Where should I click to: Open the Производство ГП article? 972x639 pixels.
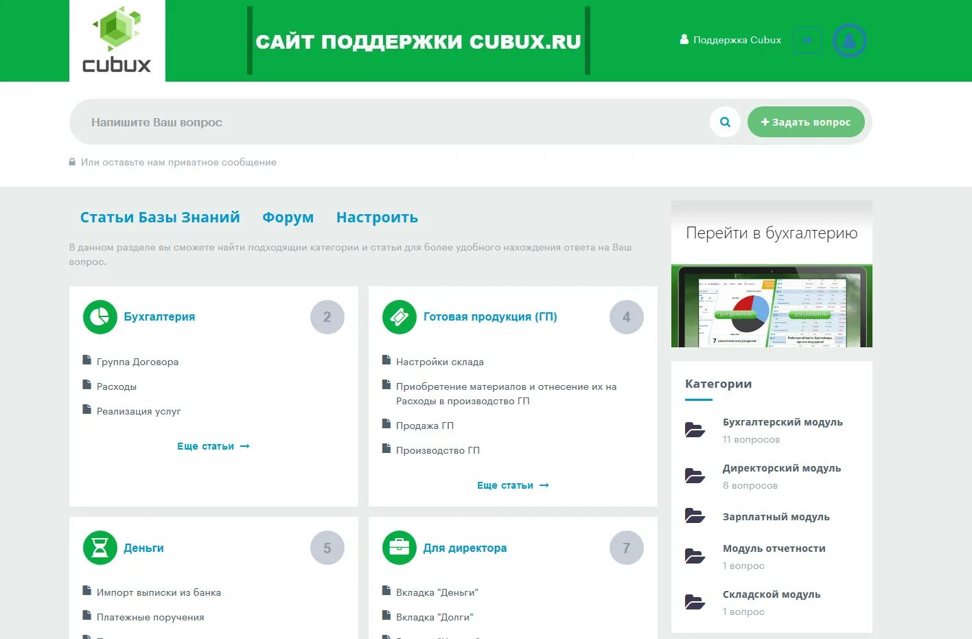(438, 450)
